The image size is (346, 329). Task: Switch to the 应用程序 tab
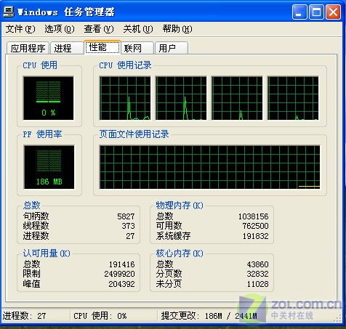tap(28, 48)
